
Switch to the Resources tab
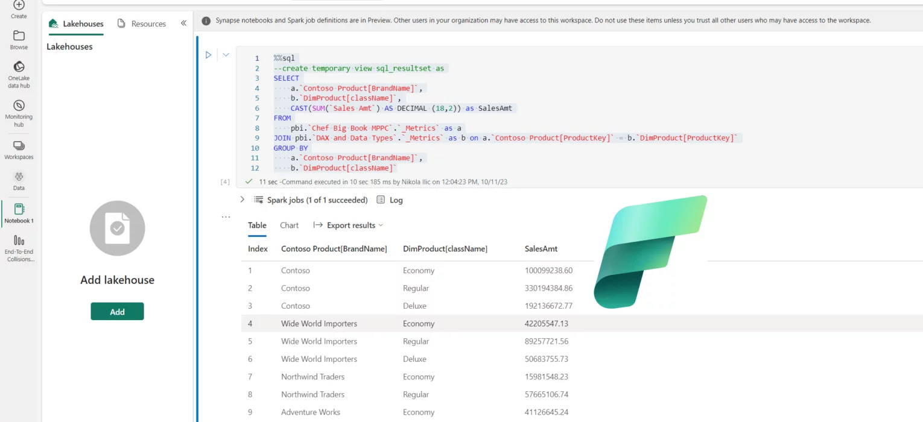point(141,24)
